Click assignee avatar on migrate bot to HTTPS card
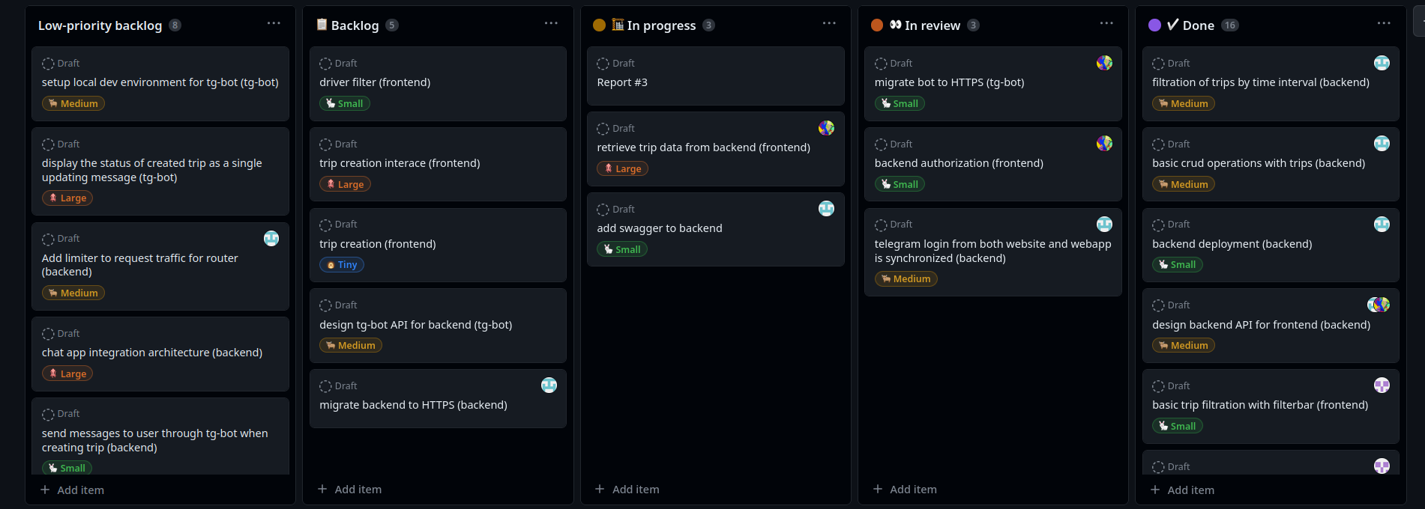Image resolution: width=1425 pixels, height=509 pixels. [x=1104, y=63]
